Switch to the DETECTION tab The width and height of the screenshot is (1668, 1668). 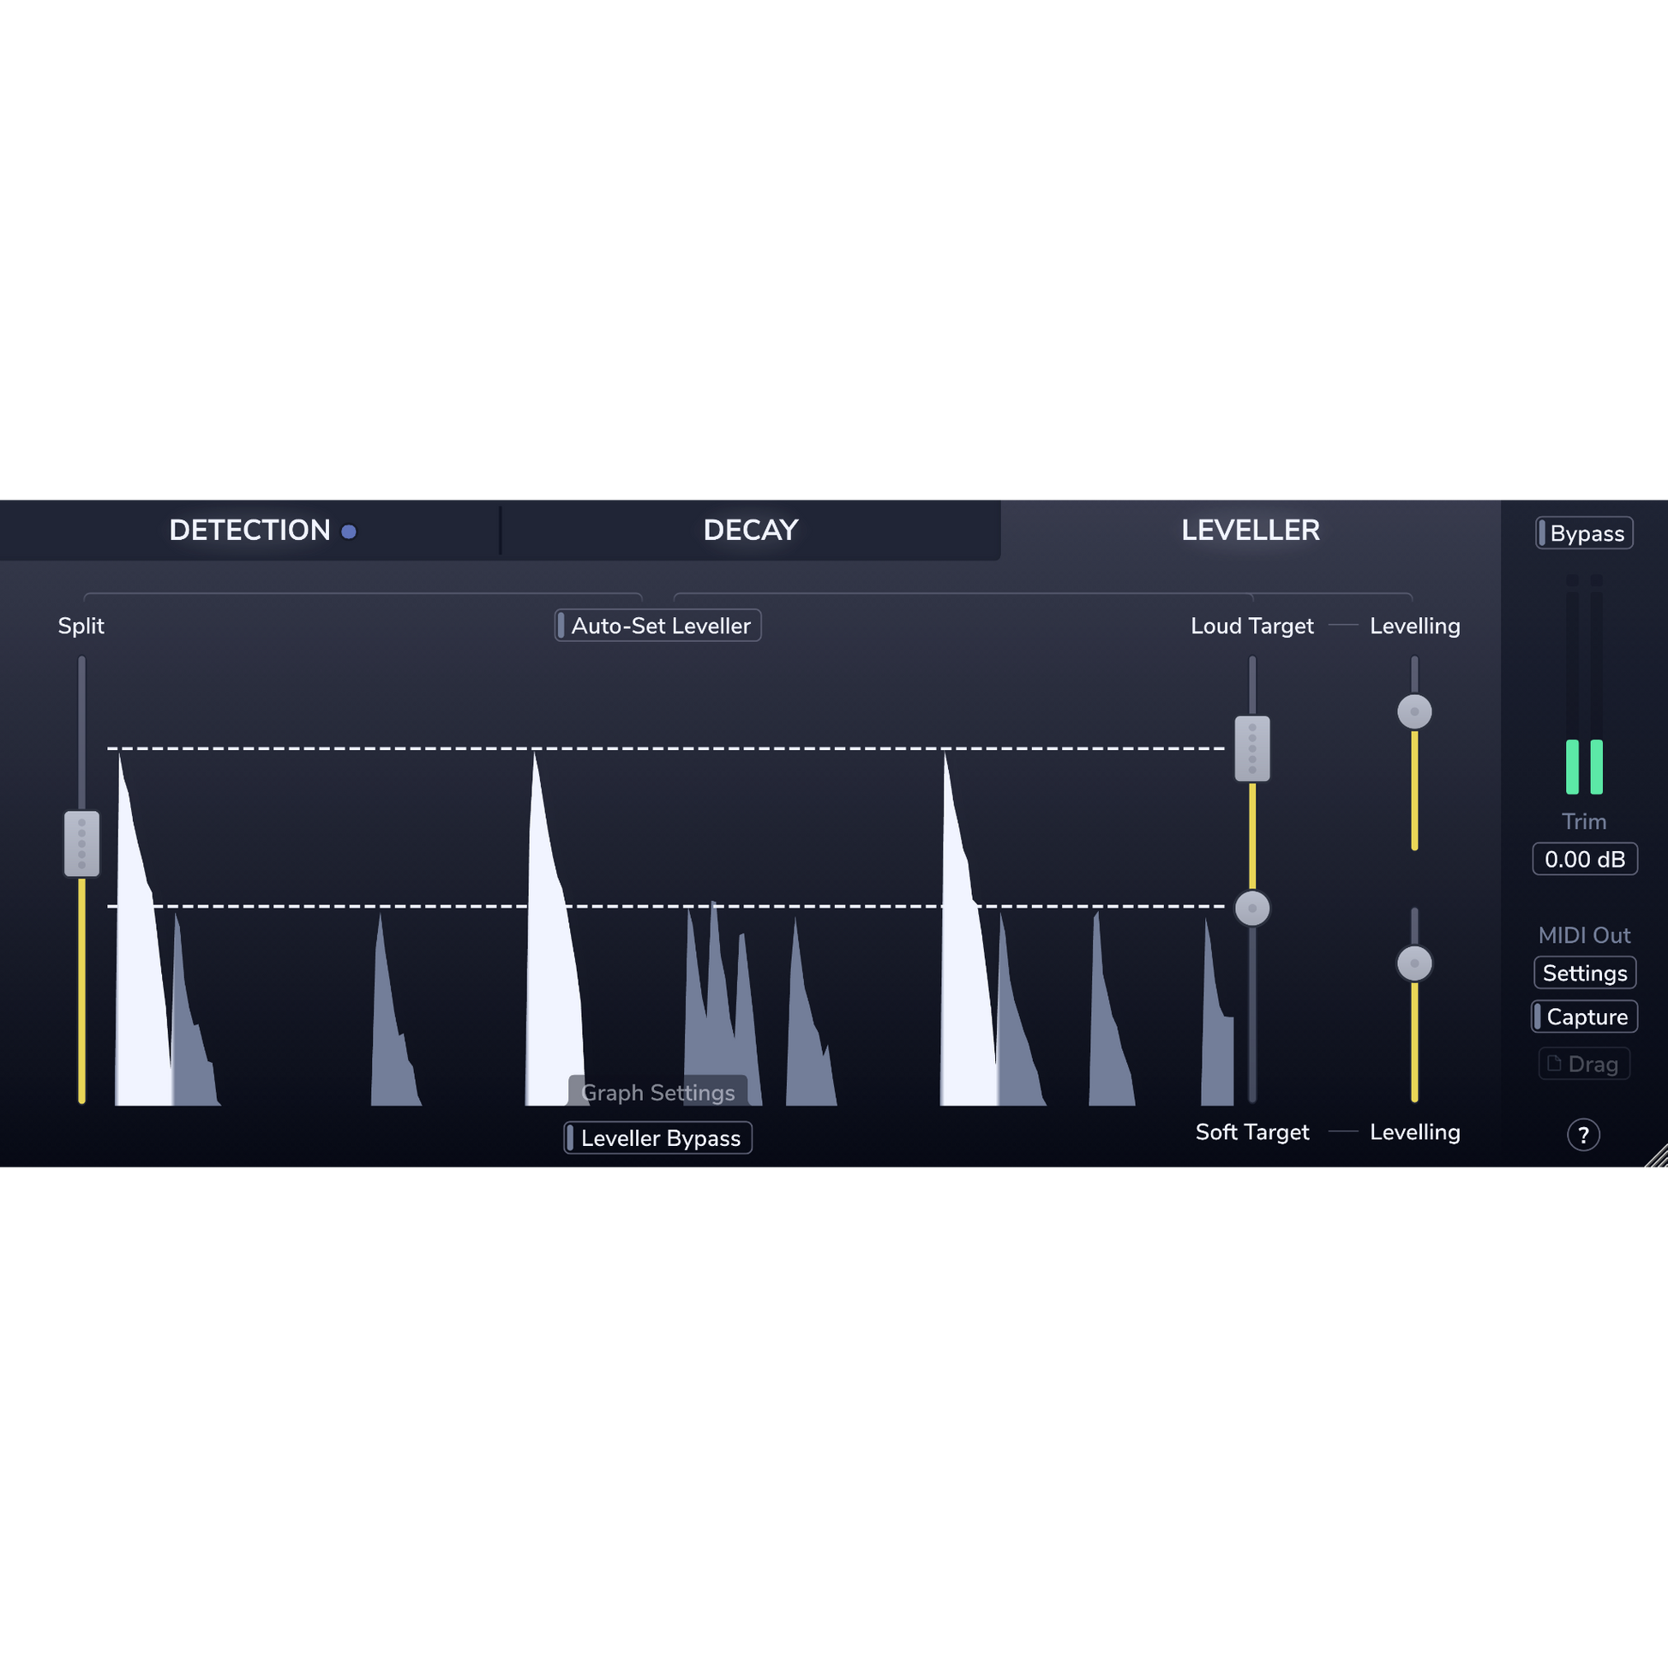tap(249, 530)
